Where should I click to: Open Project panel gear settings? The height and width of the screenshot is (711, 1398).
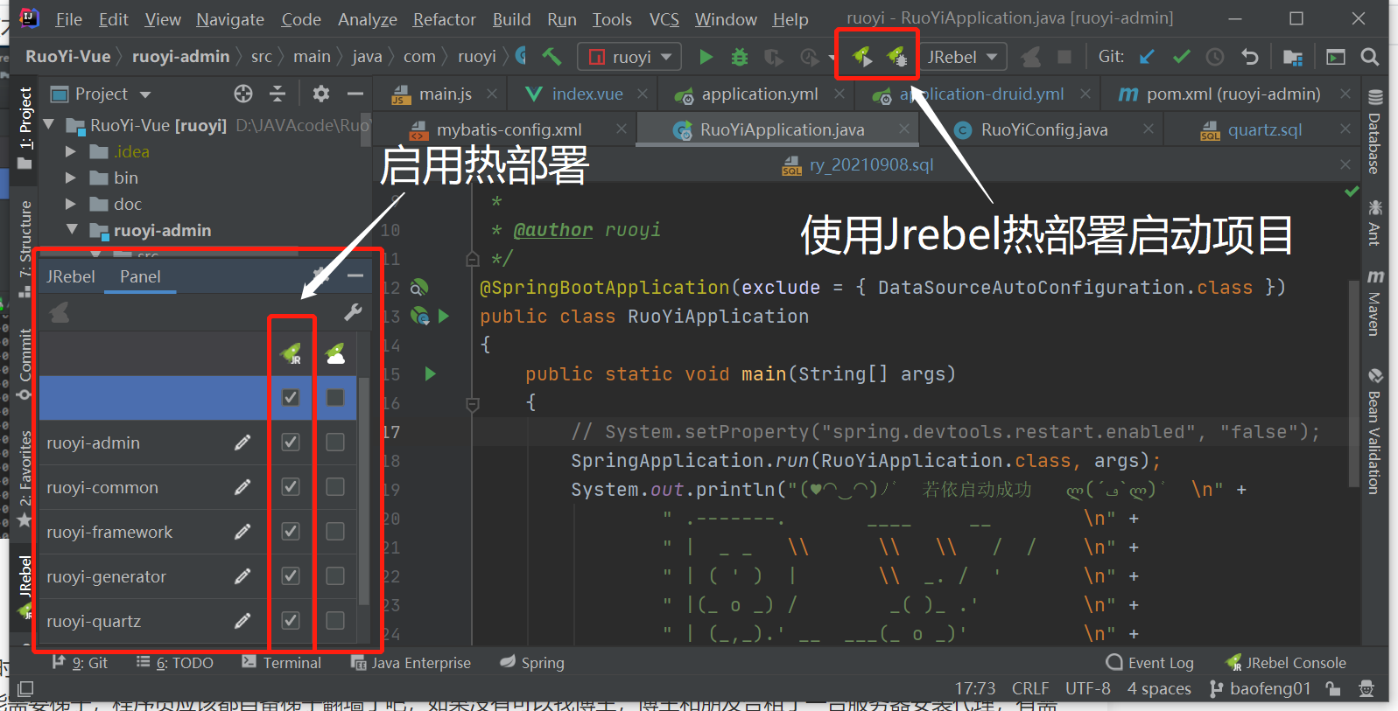point(321,94)
